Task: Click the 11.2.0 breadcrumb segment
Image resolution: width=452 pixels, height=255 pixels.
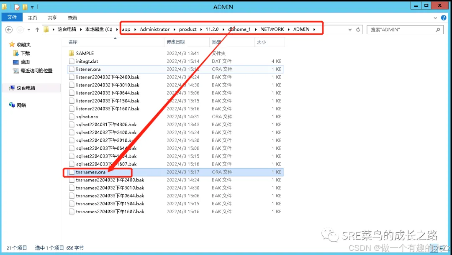Action: [212, 29]
